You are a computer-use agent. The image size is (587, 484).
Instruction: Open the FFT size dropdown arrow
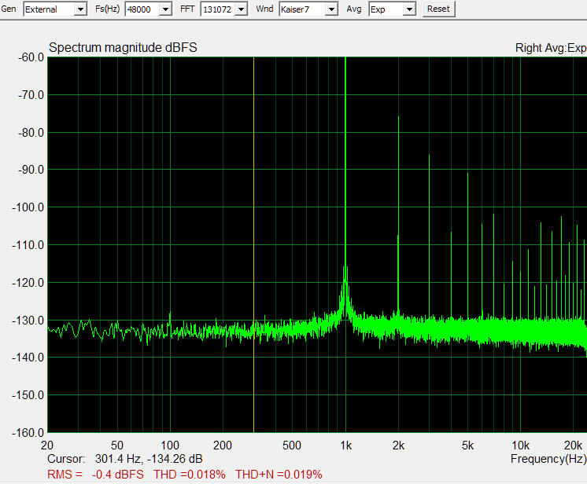click(x=242, y=9)
